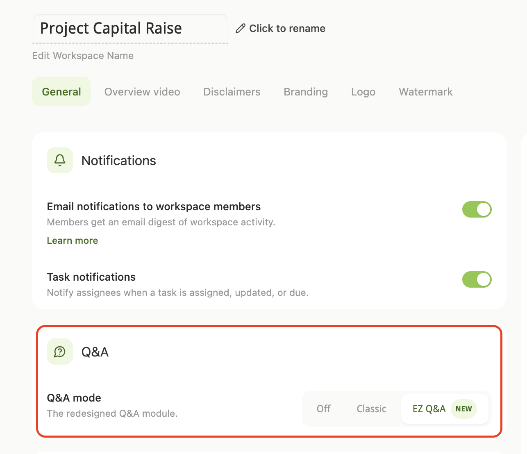Click the "Q&A mode" label
Image resolution: width=527 pixels, height=454 pixels.
click(x=74, y=398)
